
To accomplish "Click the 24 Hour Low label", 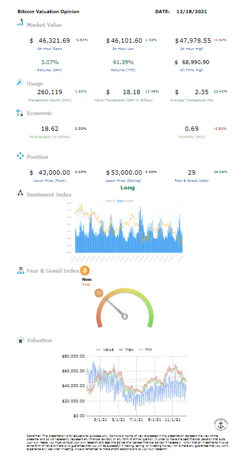I will coord(123,49).
